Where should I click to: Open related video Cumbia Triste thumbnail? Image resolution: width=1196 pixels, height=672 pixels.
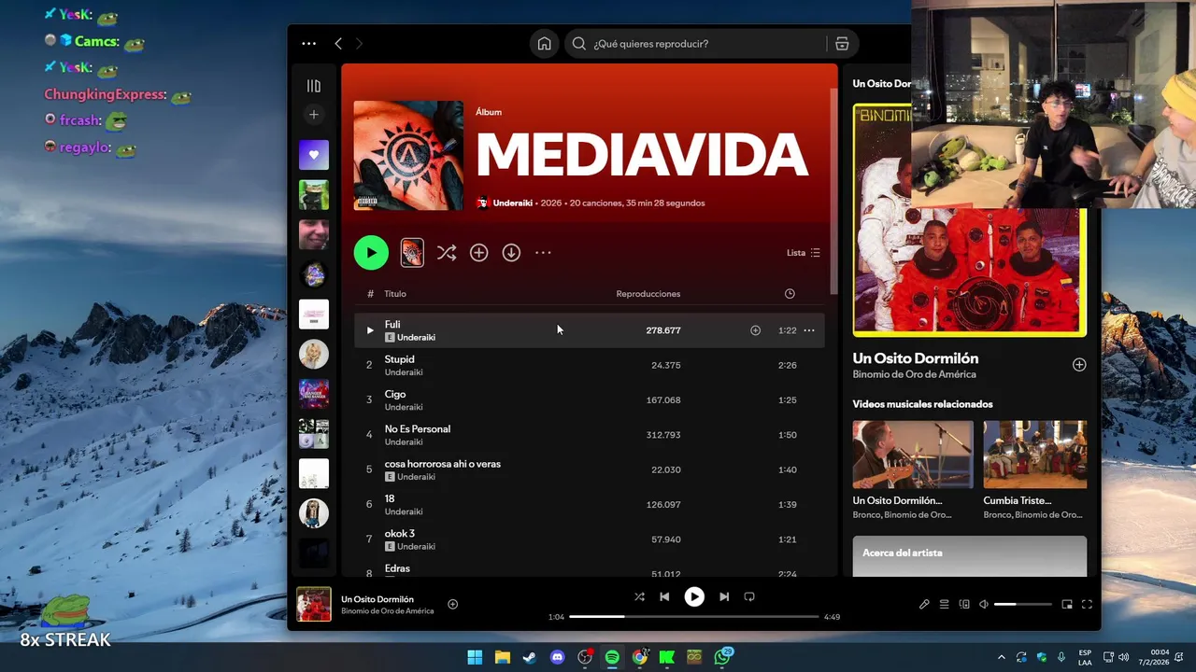pyautogui.click(x=1034, y=455)
